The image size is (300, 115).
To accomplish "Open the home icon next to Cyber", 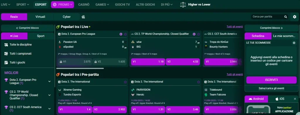I will 83,17.
